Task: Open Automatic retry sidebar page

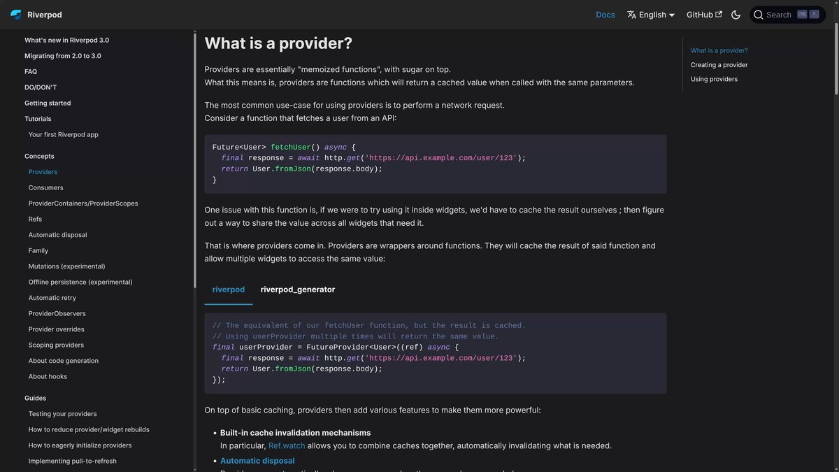Action: [52, 298]
